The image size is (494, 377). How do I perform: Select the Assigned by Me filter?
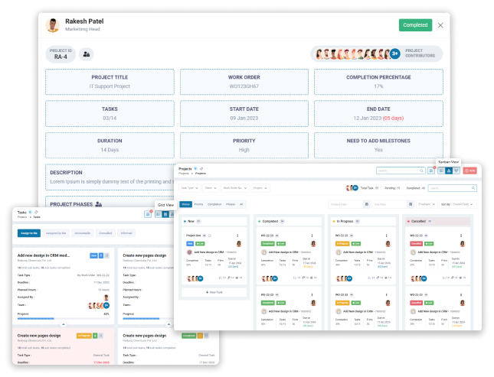click(56, 233)
